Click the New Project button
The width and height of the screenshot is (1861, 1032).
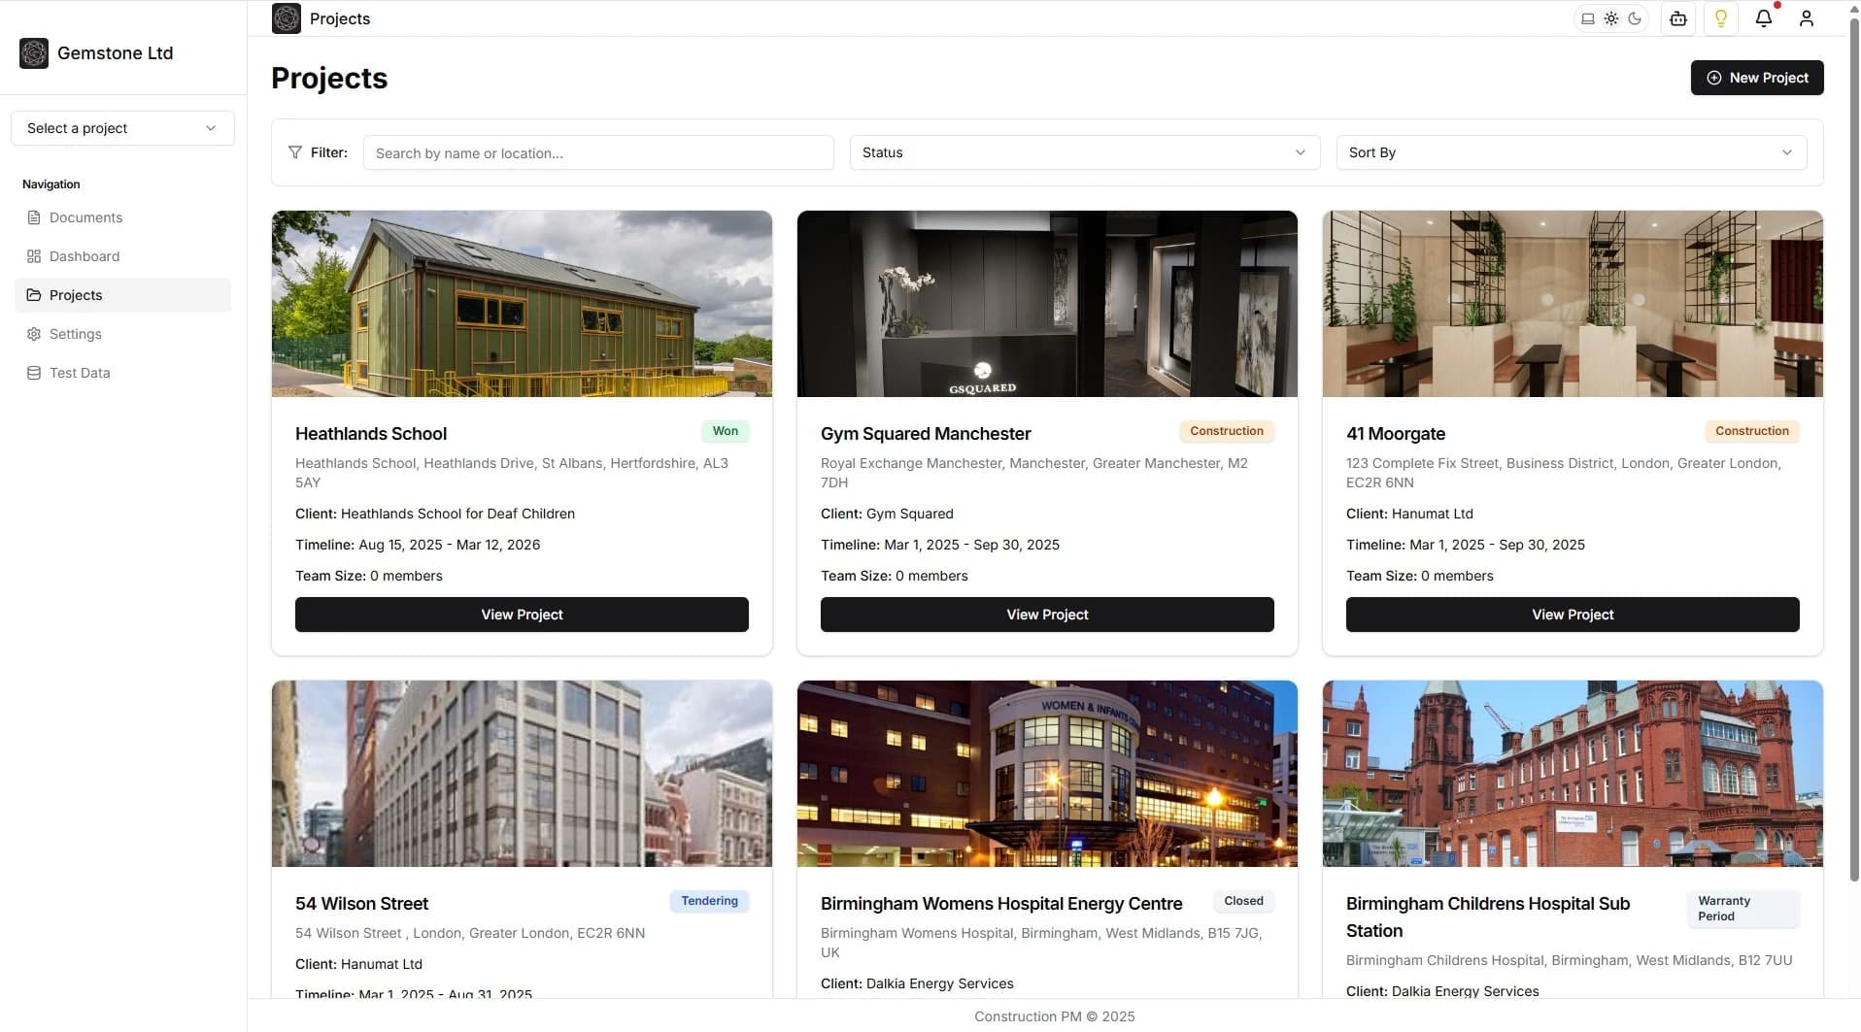click(x=1758, y=78)
